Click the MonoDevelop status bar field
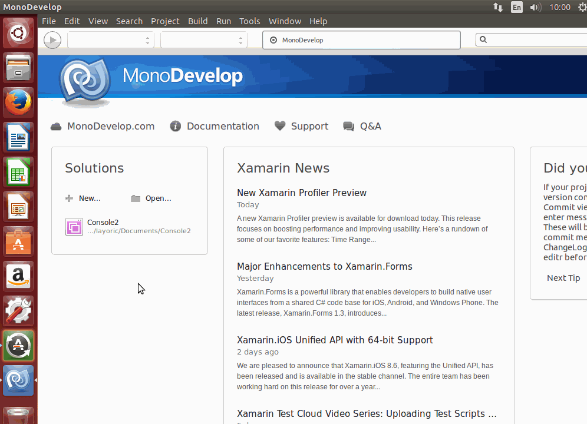Viewport: 587px width, 424px height. [x=361, y=40]
